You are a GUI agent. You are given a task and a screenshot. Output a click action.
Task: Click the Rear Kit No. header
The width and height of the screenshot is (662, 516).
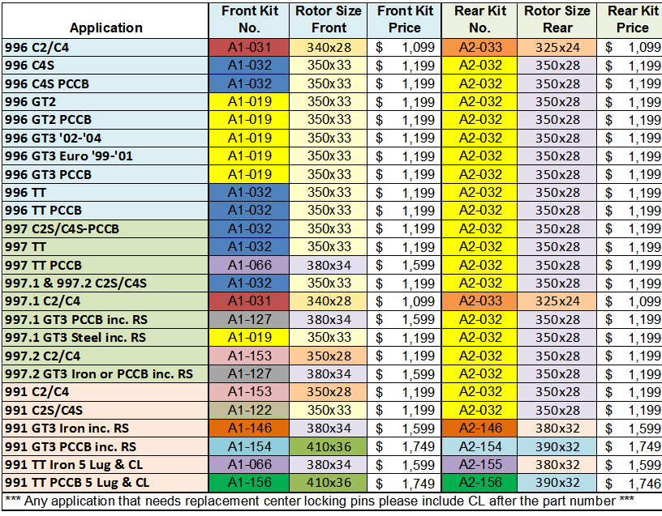pos(479,21)
